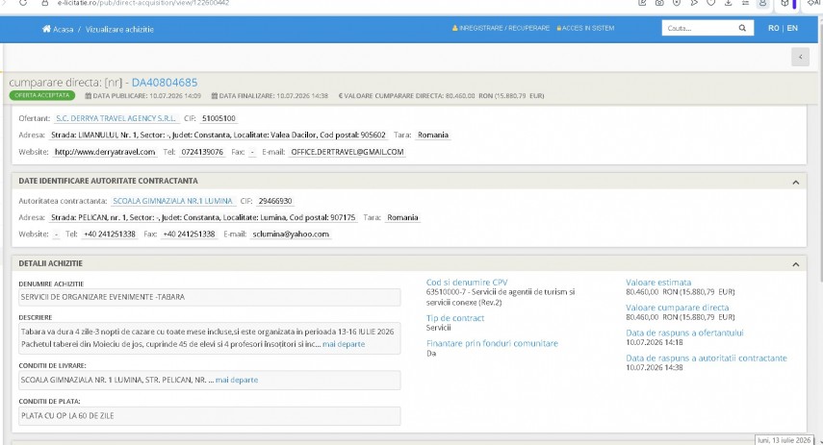Viewport: 823px width, 445px height.
Task: Click the padlock site-security icon
Action: click(x=45, y=3)
